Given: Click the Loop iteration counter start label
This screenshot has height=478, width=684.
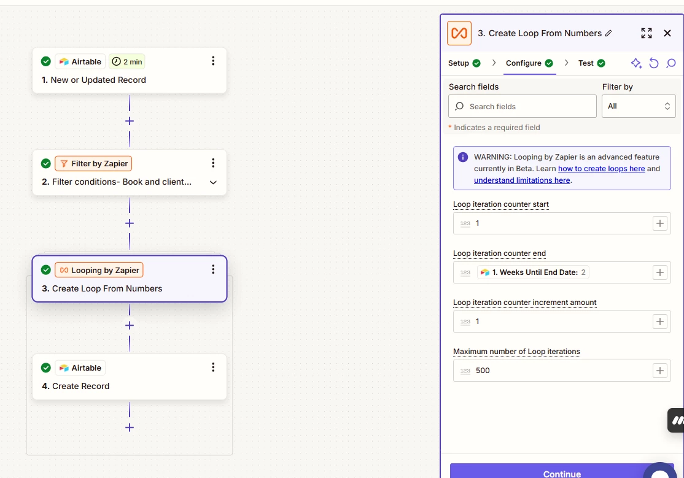Looking at the screenshot, I should point(501,204).
